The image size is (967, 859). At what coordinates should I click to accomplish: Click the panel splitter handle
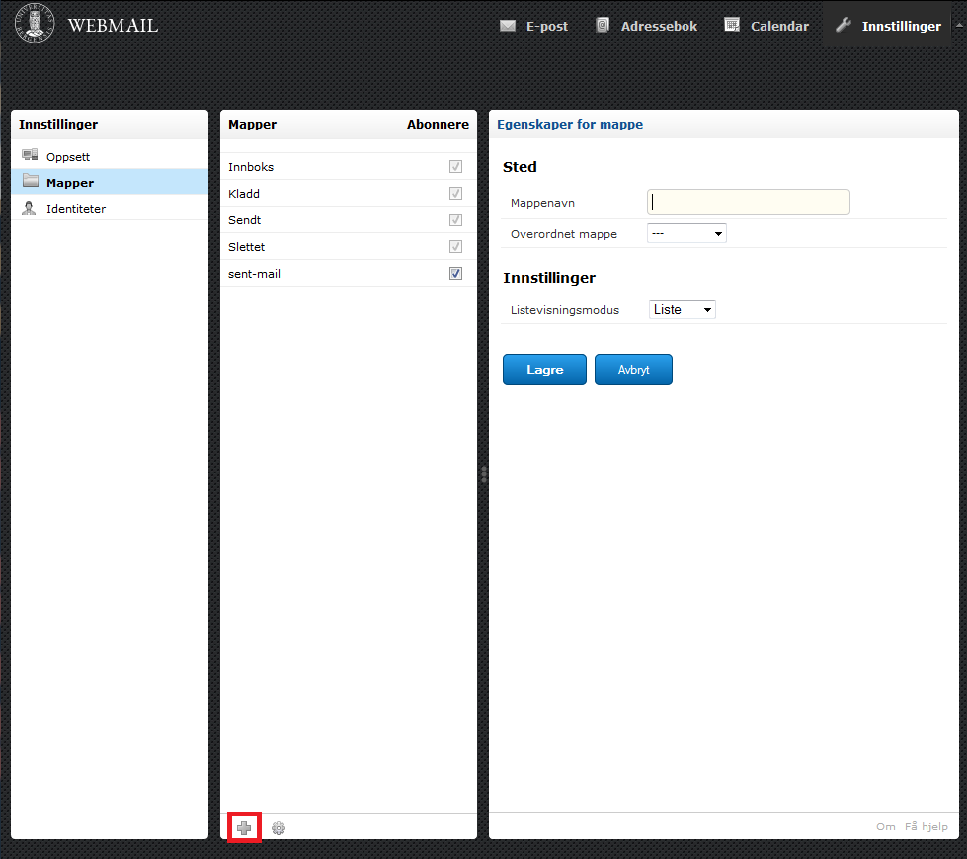click(483, 474)
